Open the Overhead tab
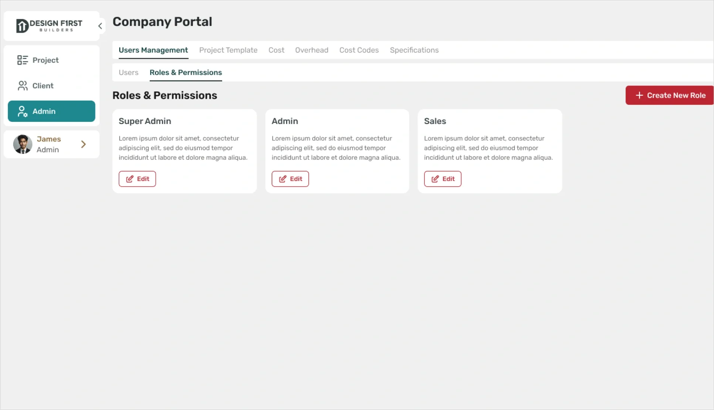 [x=311, y=50]
